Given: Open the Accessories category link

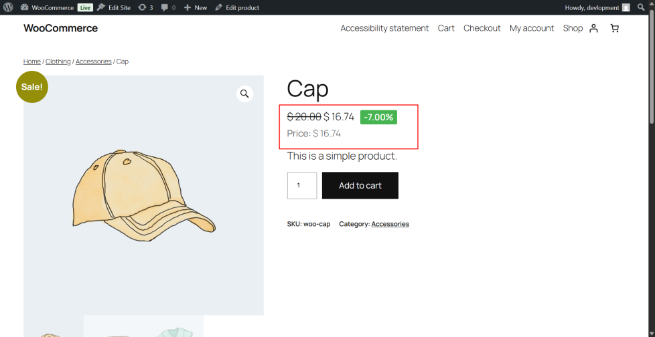Looking at the screenshot, I should (390, 224).
